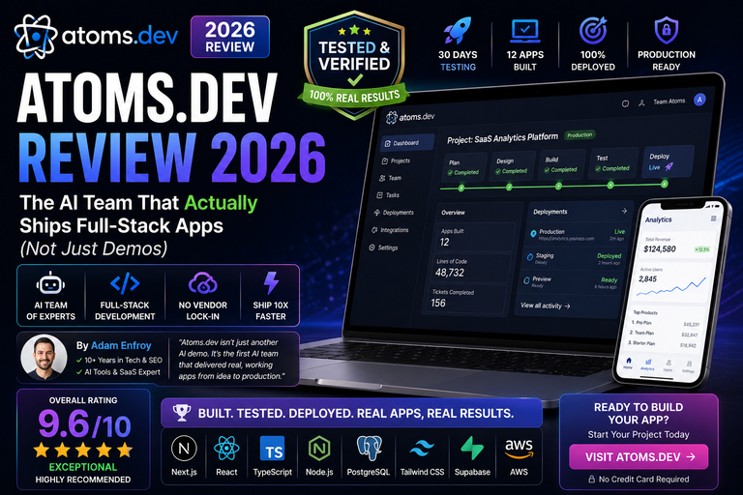
Task: Select Projects in the laptop sidebar
Action: click(396, 161)
